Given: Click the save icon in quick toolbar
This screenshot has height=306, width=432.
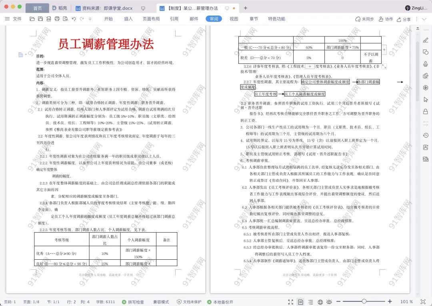Looking at the screenshot, I should [40, 19].
